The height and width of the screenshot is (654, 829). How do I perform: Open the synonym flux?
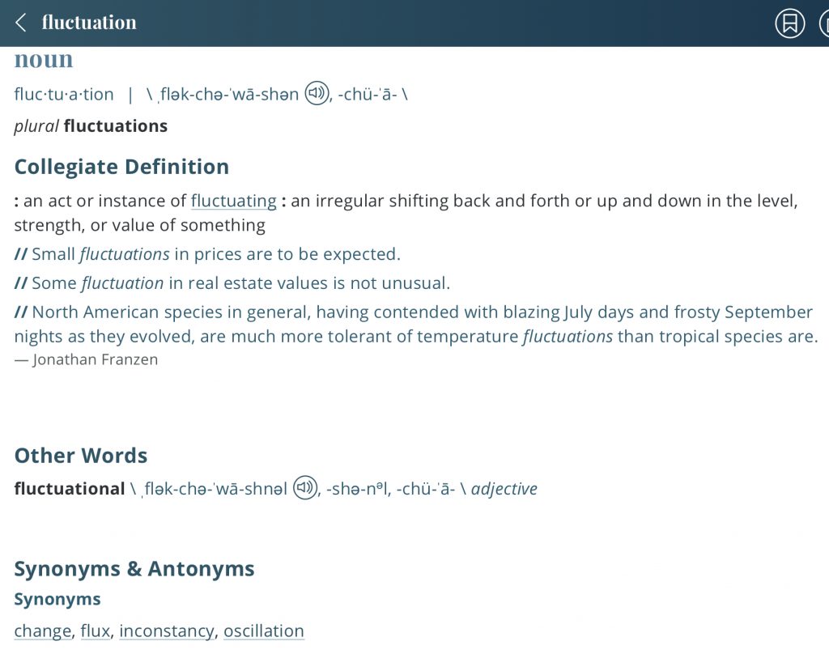coord(95,631)
